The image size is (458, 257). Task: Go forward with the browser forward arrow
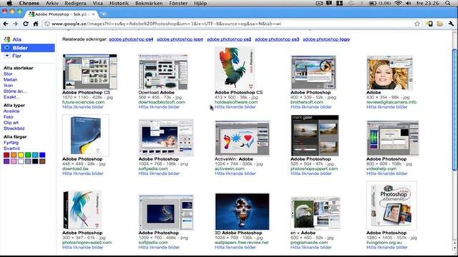click(x=16, y=24)
